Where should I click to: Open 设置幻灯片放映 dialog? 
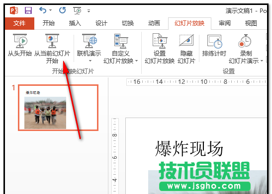click(x=160, y=49)
